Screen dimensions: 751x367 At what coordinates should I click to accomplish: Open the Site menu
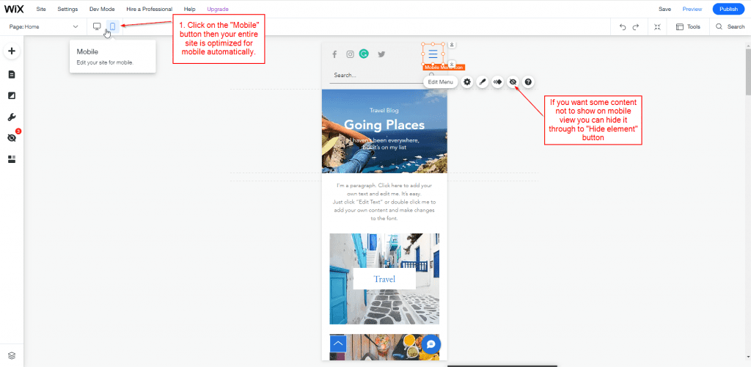[x=41, y=9]
